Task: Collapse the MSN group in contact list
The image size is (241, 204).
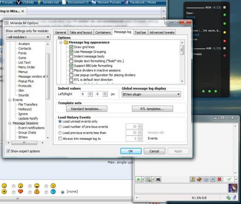Action: (x=224, y=7)
